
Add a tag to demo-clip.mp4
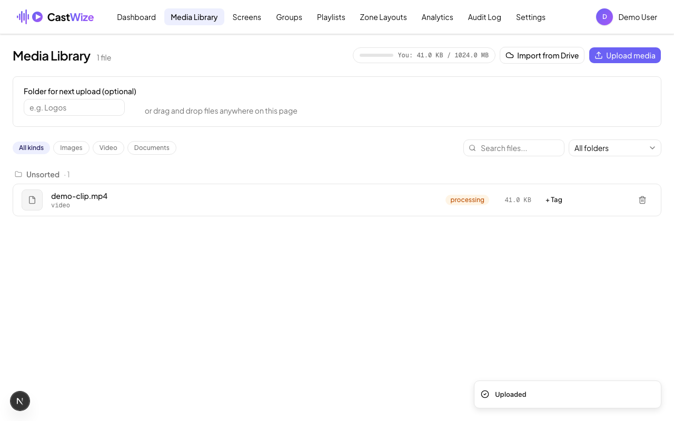tap(554, 200)
